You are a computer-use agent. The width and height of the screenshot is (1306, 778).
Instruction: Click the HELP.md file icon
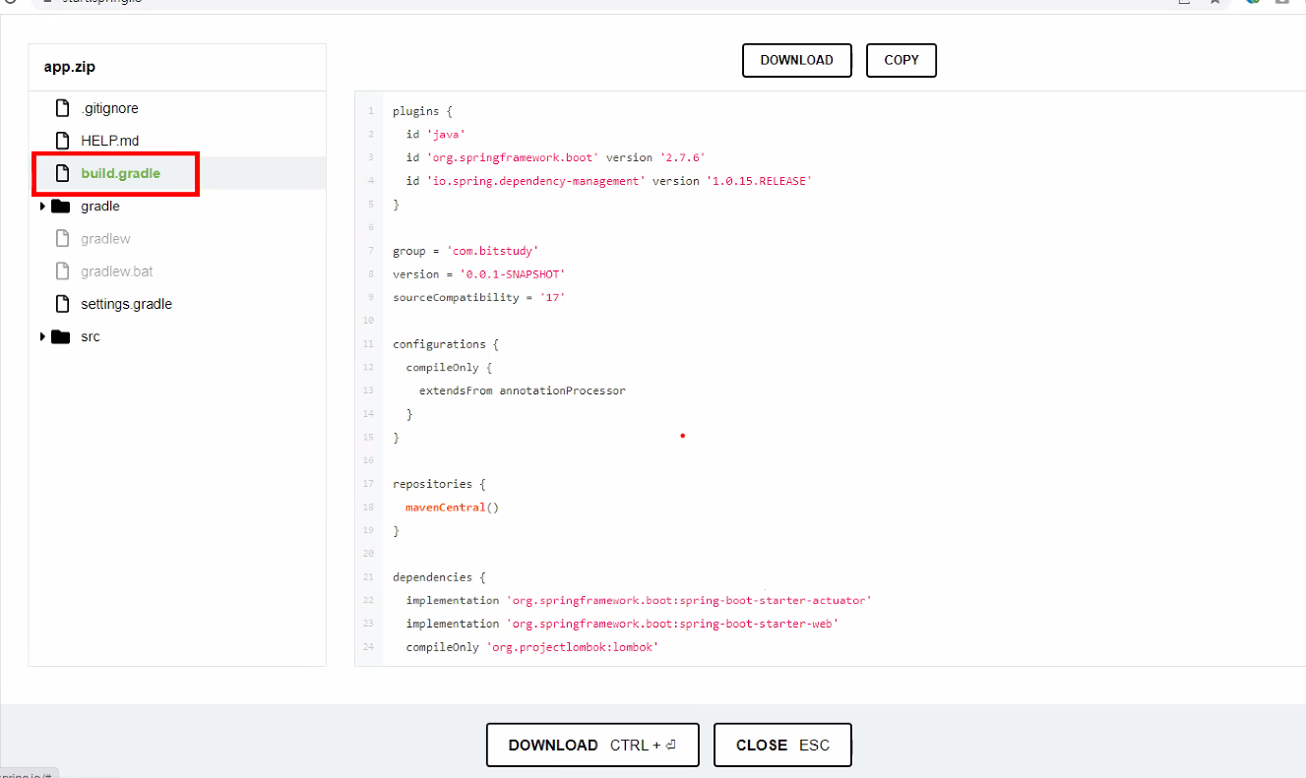point(62,140)
